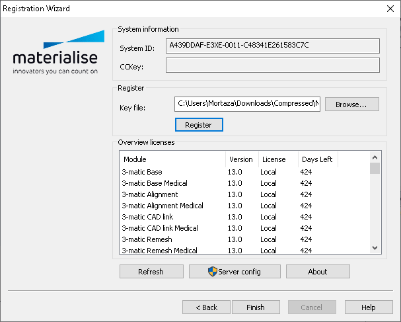Click the Materialise logo
This screenshot has height=322, width=401.
[x=58, y=52]
